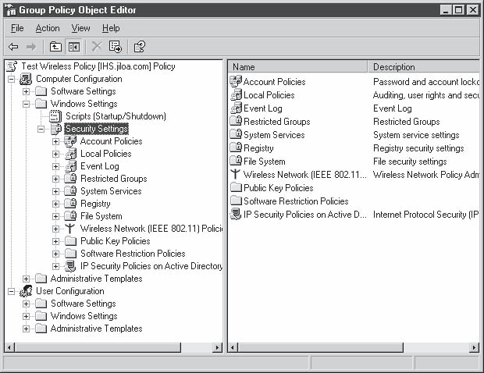Screen dimensions: 484x373
Task: Click the Computer Configuration icon in tree
Action: (x=26, y=79)
